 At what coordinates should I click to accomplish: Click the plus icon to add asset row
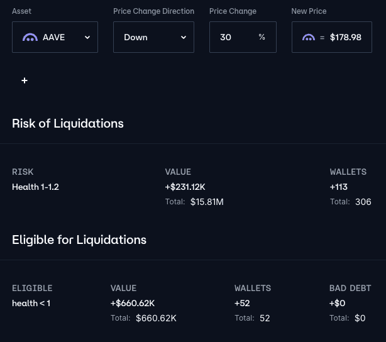[25, 80]
